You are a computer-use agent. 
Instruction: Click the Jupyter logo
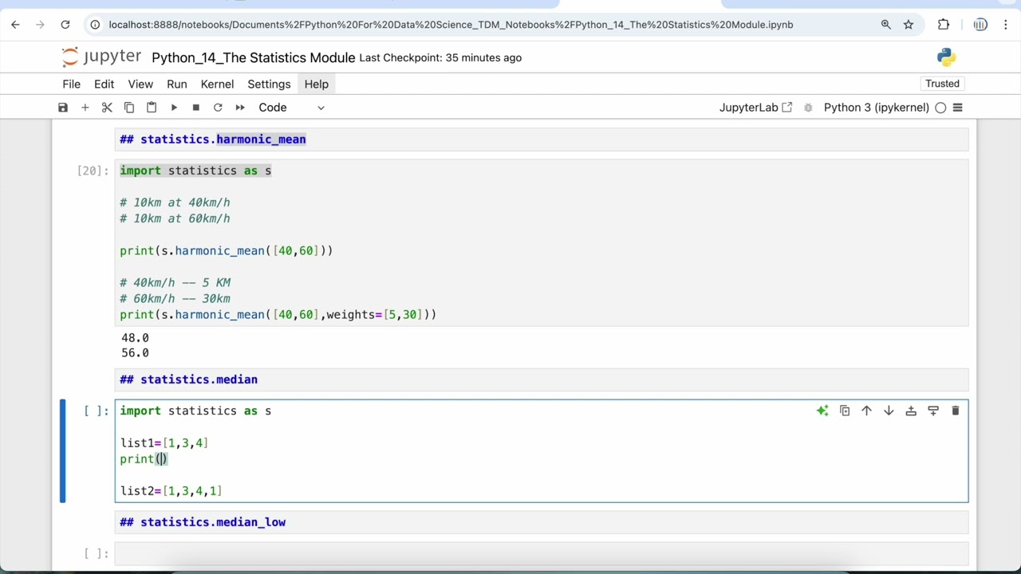coord(101,57)
